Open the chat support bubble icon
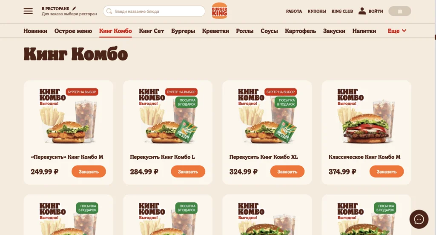 419,219
